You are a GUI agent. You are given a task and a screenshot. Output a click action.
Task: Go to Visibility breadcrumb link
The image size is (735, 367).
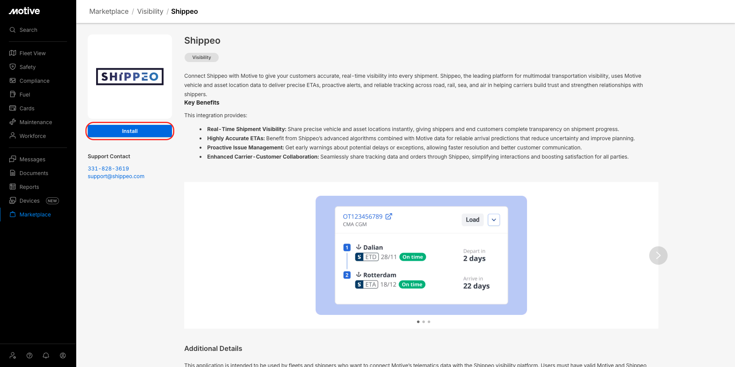150,11
